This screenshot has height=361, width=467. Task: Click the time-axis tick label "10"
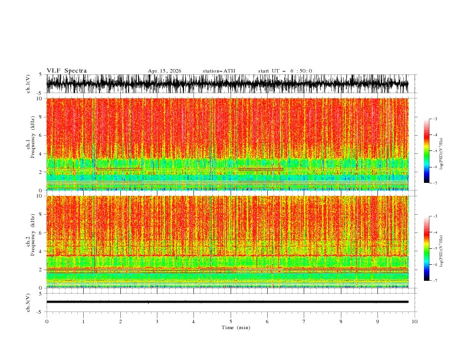[415, 321]
